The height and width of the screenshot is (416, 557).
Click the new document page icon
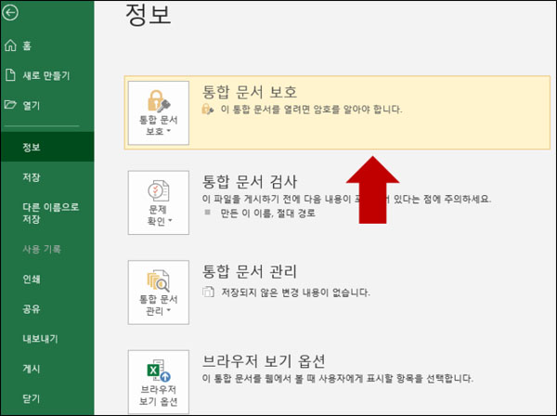point(10,75)
